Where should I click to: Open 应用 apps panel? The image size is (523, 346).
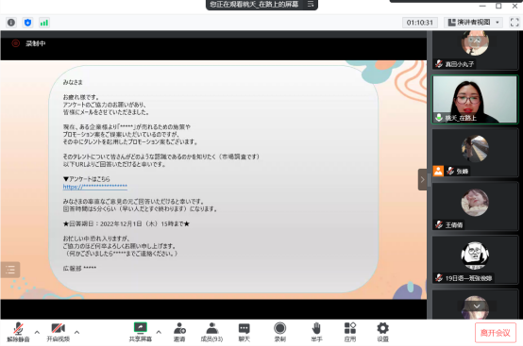[350, 332]
